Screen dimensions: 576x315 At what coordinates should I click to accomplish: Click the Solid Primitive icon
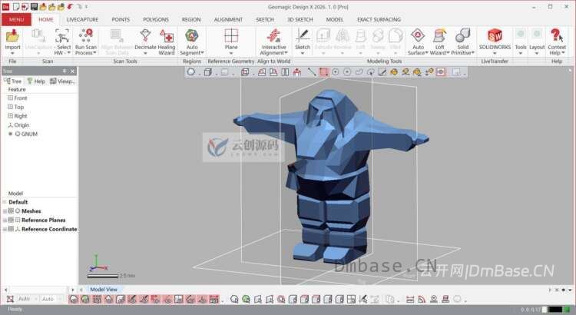[462, 36]
